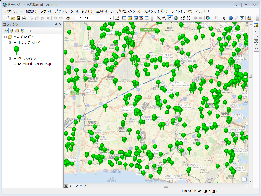Viewport: 261px width, 196px height.
Task: Zoom to full extent globe
Action: click(x=176, y=18)
